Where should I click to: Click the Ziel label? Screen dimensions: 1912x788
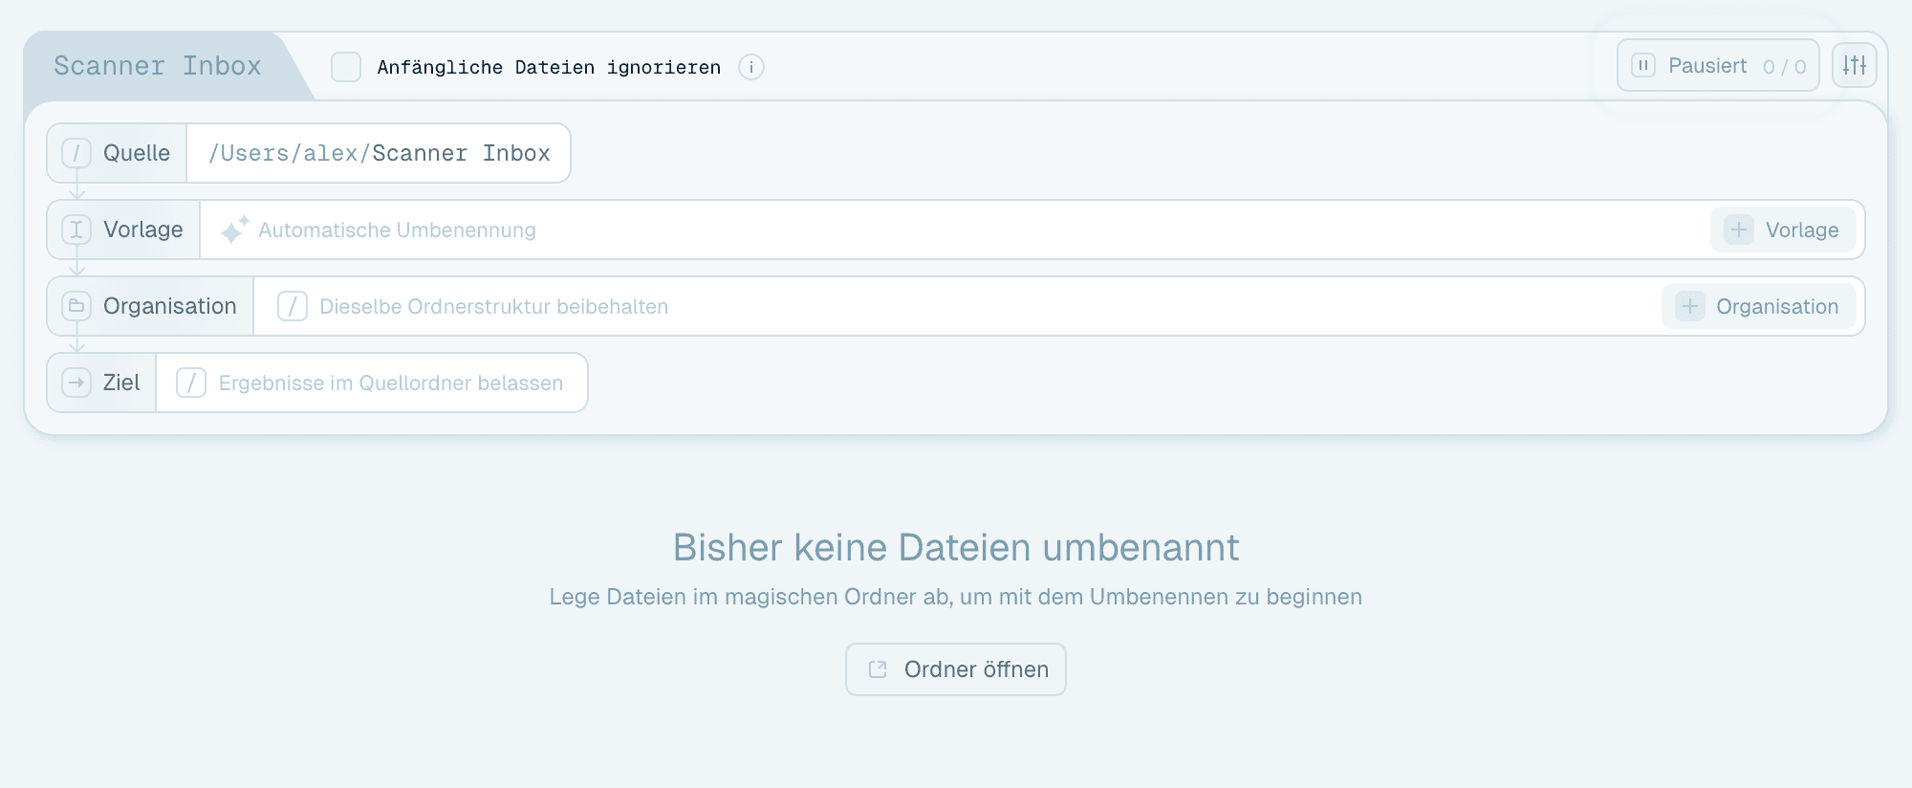point(121,383)
